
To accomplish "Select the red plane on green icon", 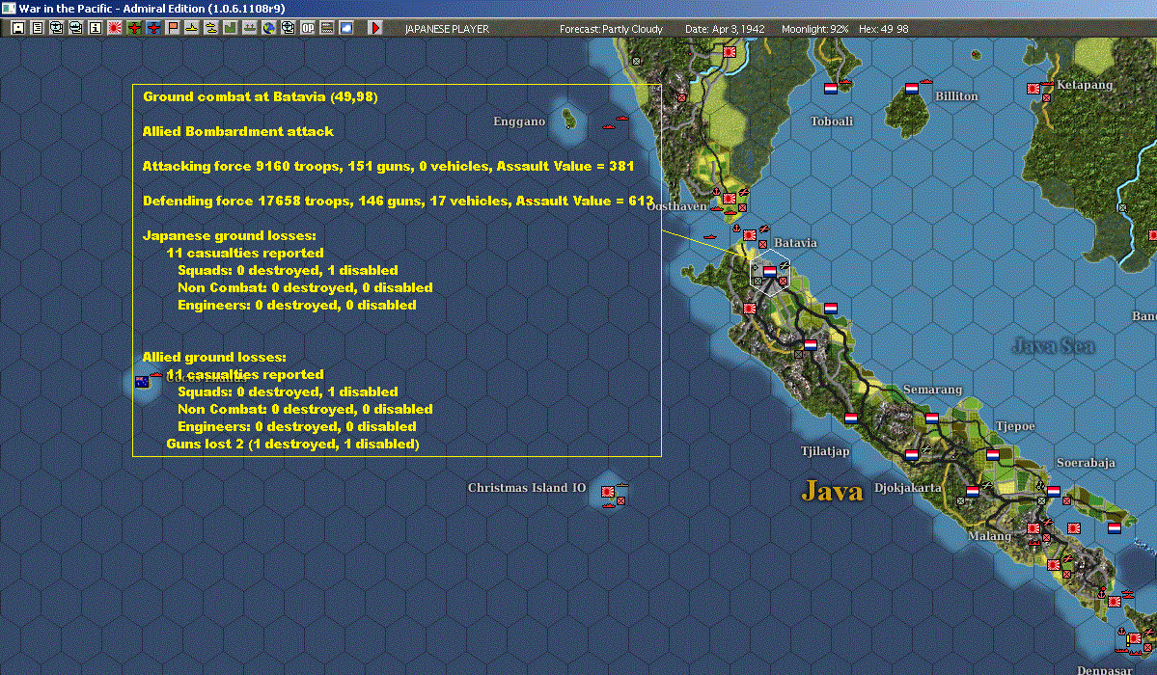I will [x=134, y=28].
